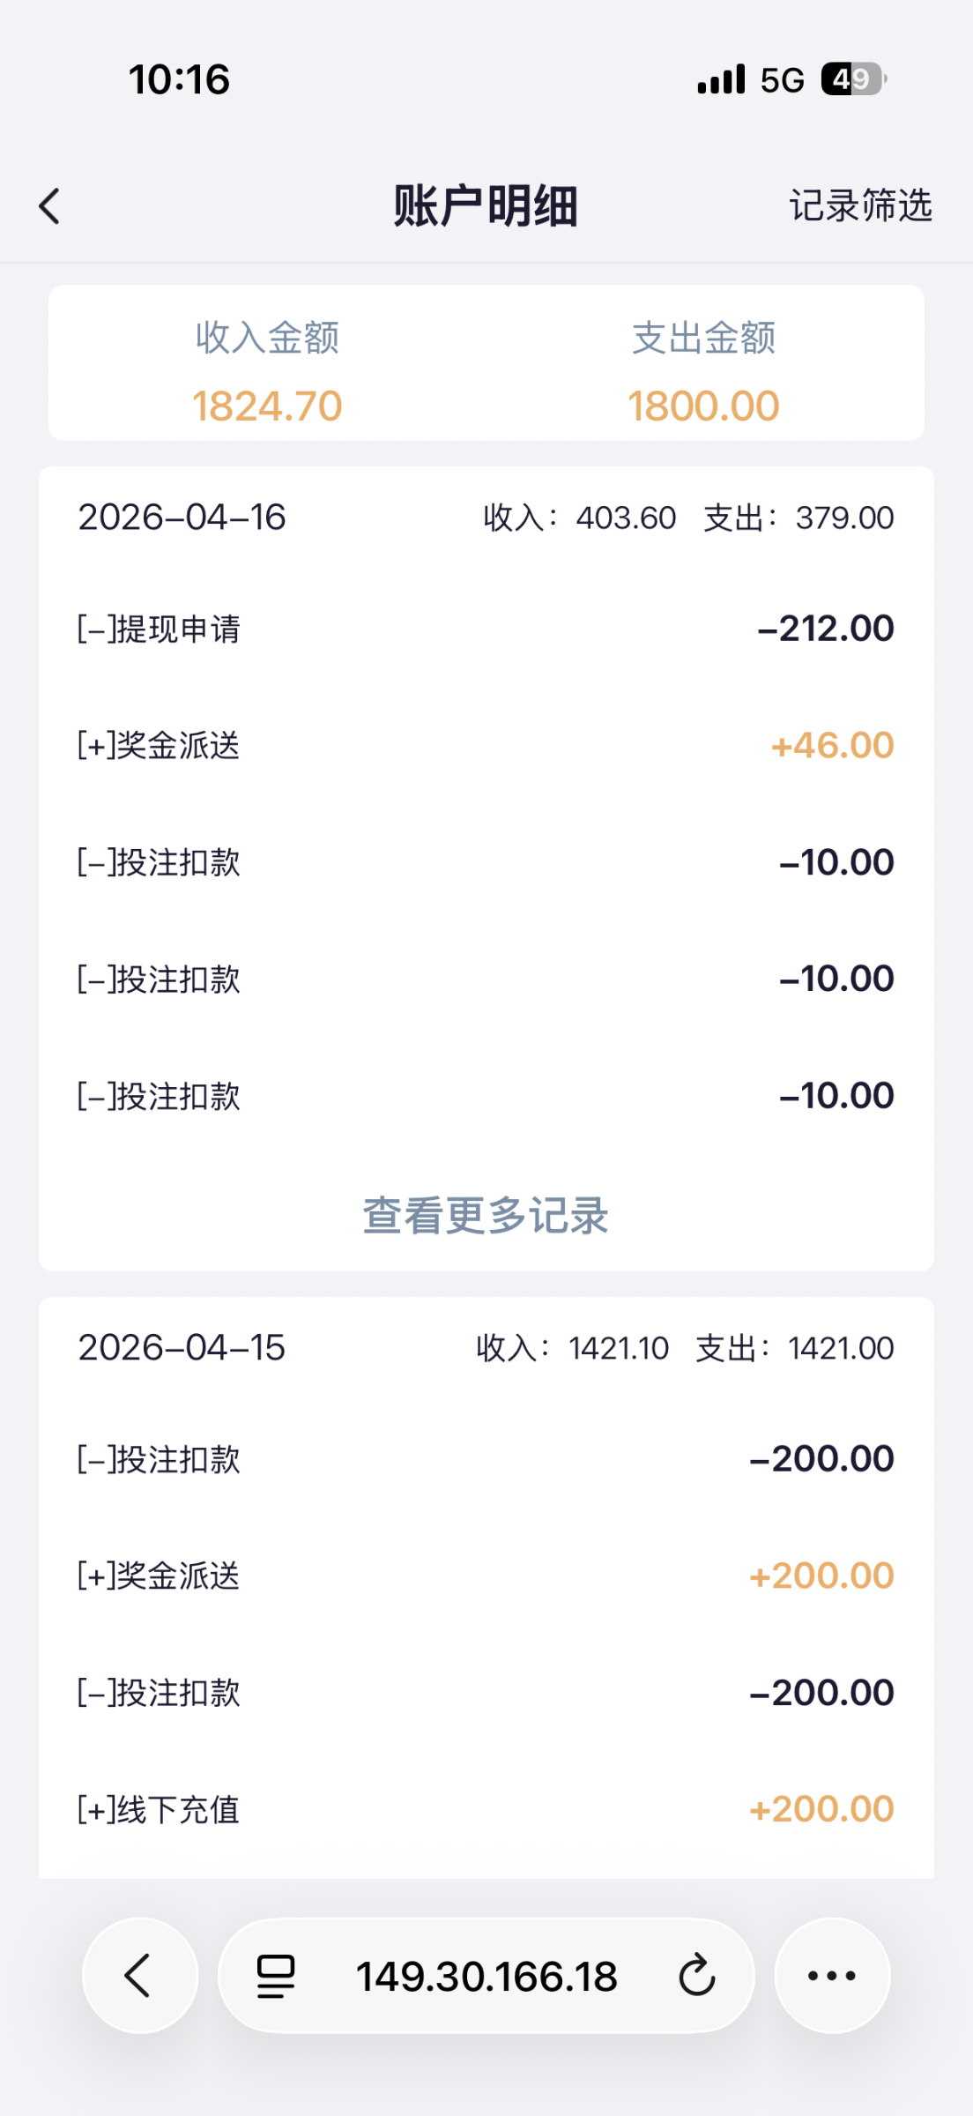The width and height of the screenshot is (973, 2116).
Task: Select the 2026-04-16 date header
Action: 182,518
